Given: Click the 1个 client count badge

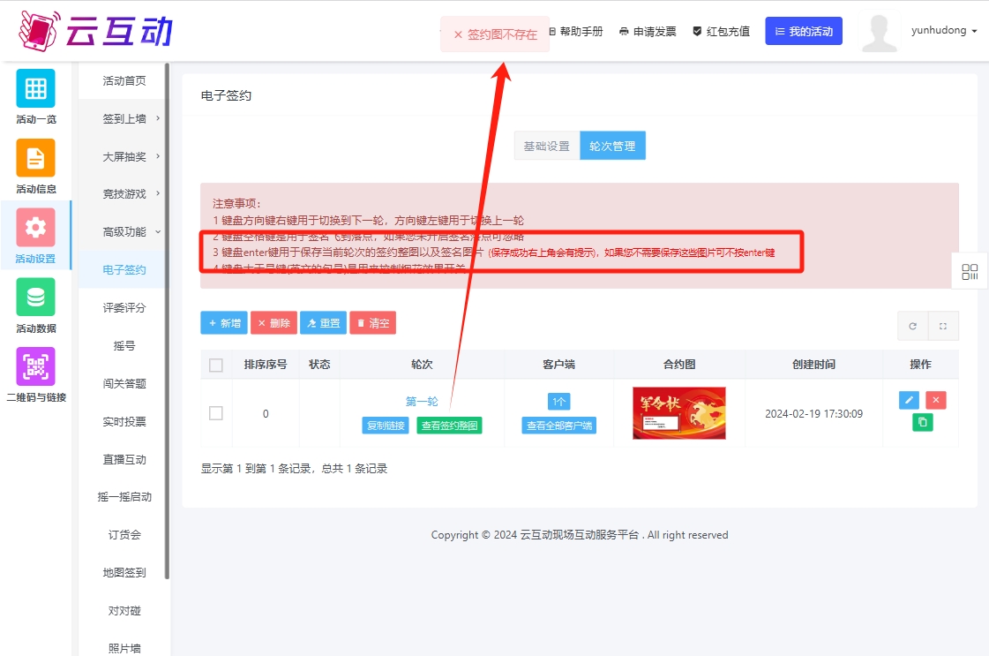Looking at the screenshot, I should tap(558, 402).
